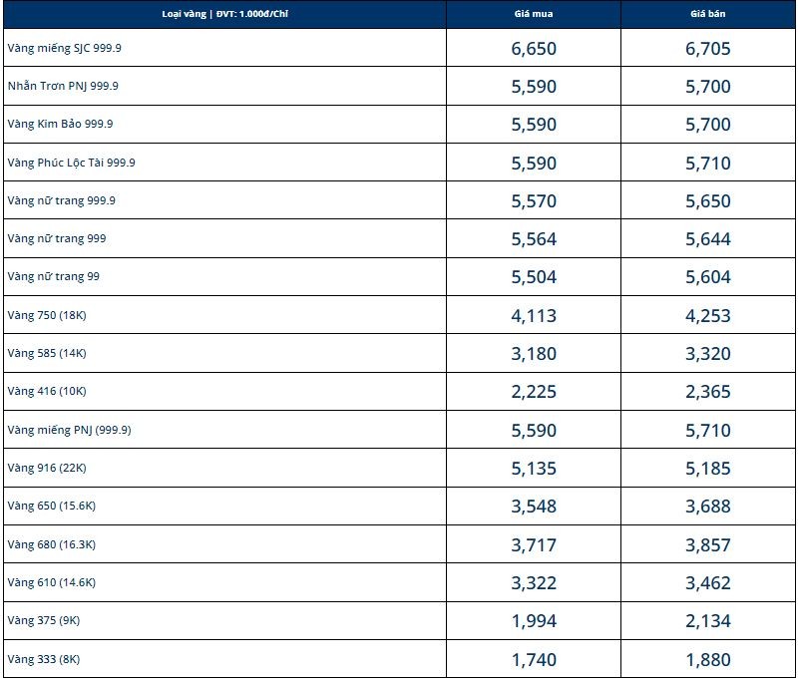Click the 'Vàng 916 (22K)' label
Viewport: 800px width, 682px height.
(47, 468)
